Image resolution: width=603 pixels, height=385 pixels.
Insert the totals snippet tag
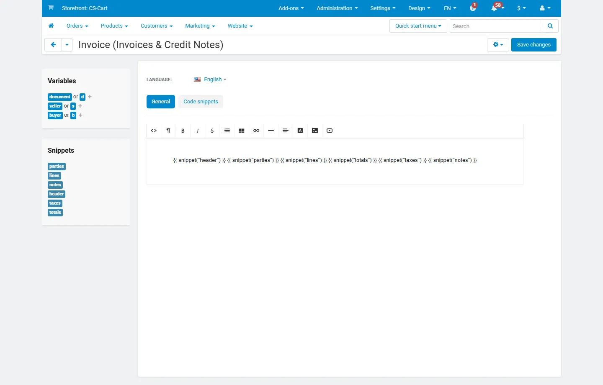coord(55,213)
